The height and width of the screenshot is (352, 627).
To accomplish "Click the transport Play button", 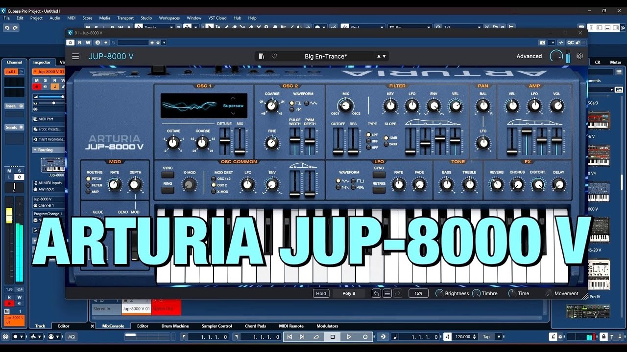I will (x=349, y=337).
